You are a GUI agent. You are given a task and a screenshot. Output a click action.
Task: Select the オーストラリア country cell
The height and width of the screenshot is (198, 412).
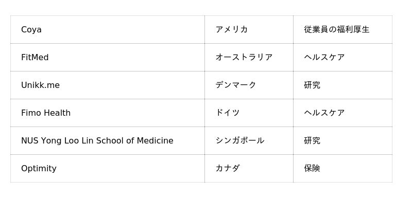tap(249, 58)
